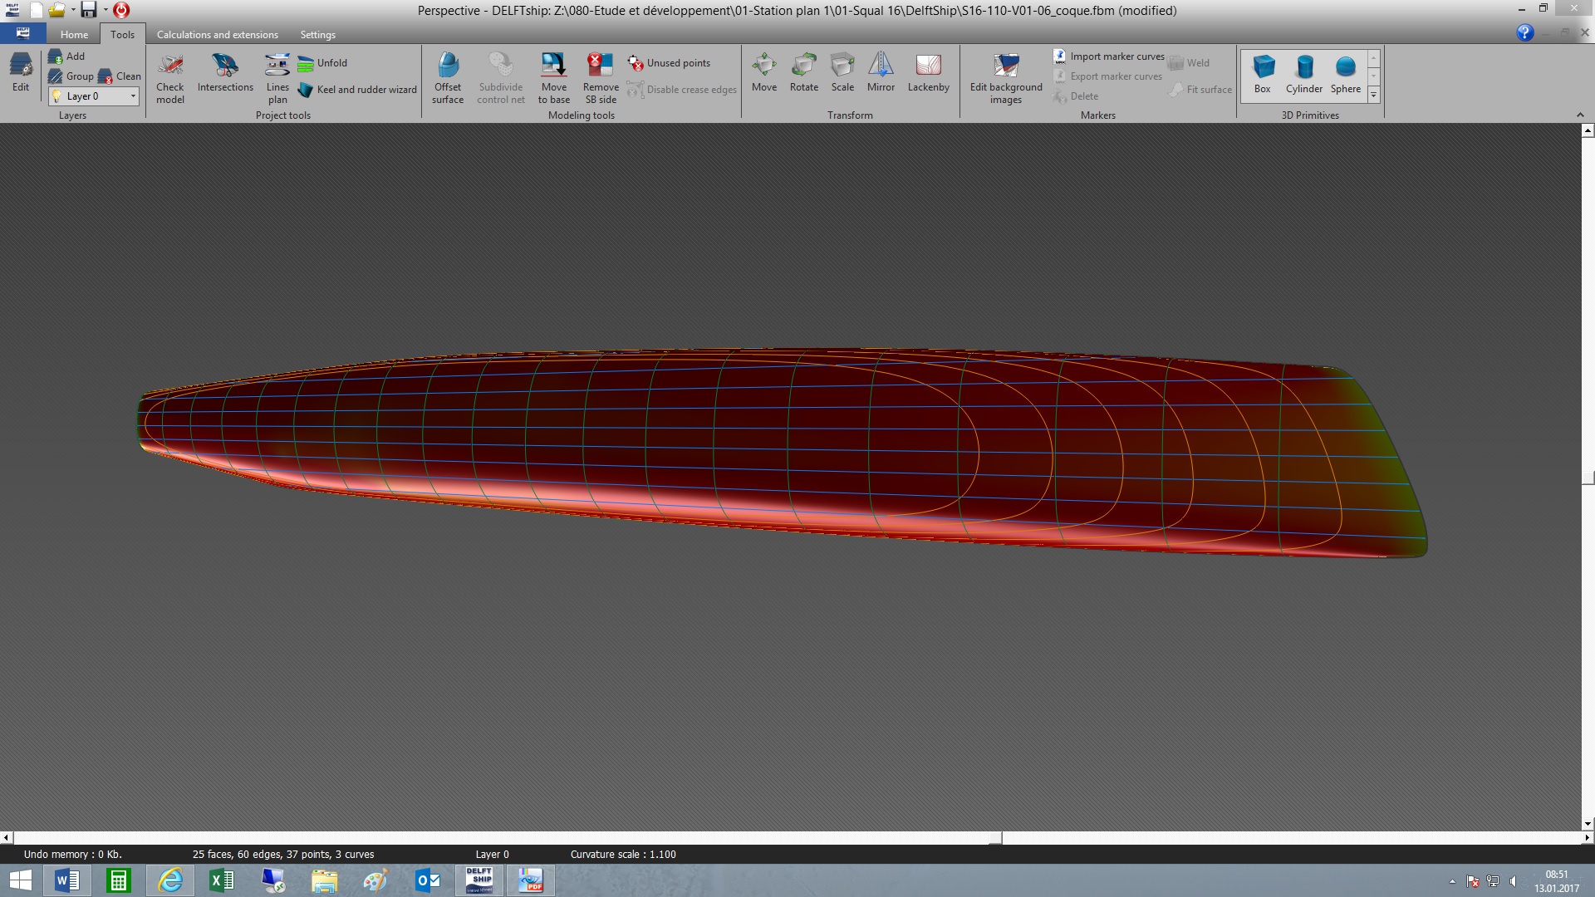
Task: Open Outlook from the taskbar
Action: 428,880
